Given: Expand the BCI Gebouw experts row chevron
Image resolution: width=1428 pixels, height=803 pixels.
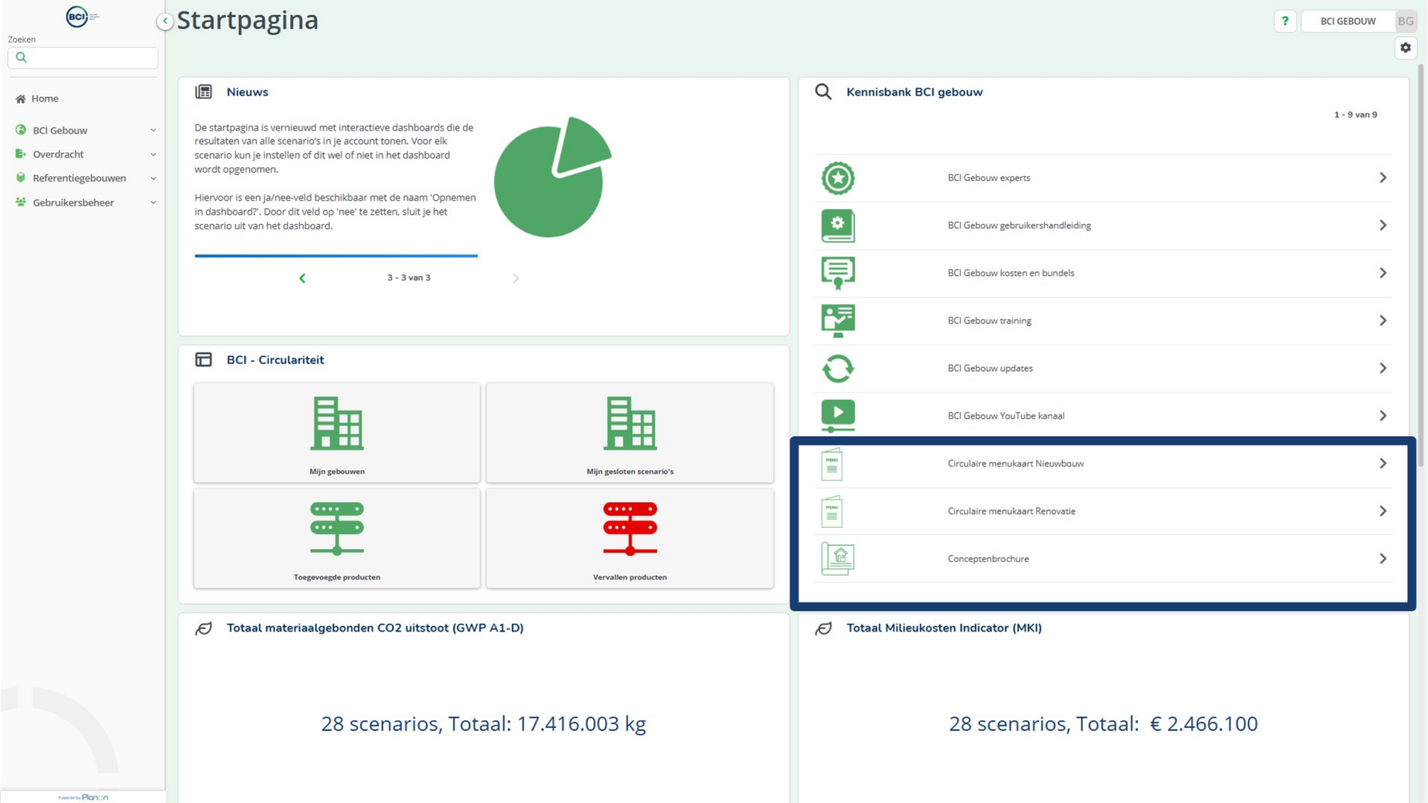Looking at the screenshot, I should (1383, 178).
